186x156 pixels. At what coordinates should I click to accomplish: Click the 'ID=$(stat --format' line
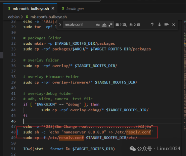[x=69, y=149]
